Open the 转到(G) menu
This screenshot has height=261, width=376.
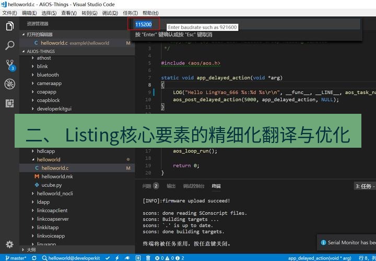[89, 13]
